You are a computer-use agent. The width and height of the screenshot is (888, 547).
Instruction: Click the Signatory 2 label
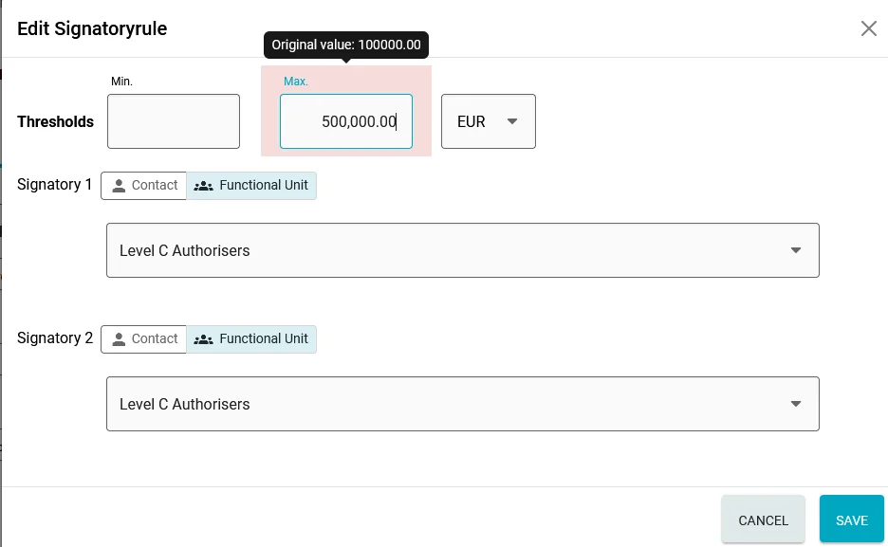coord(55,337)
